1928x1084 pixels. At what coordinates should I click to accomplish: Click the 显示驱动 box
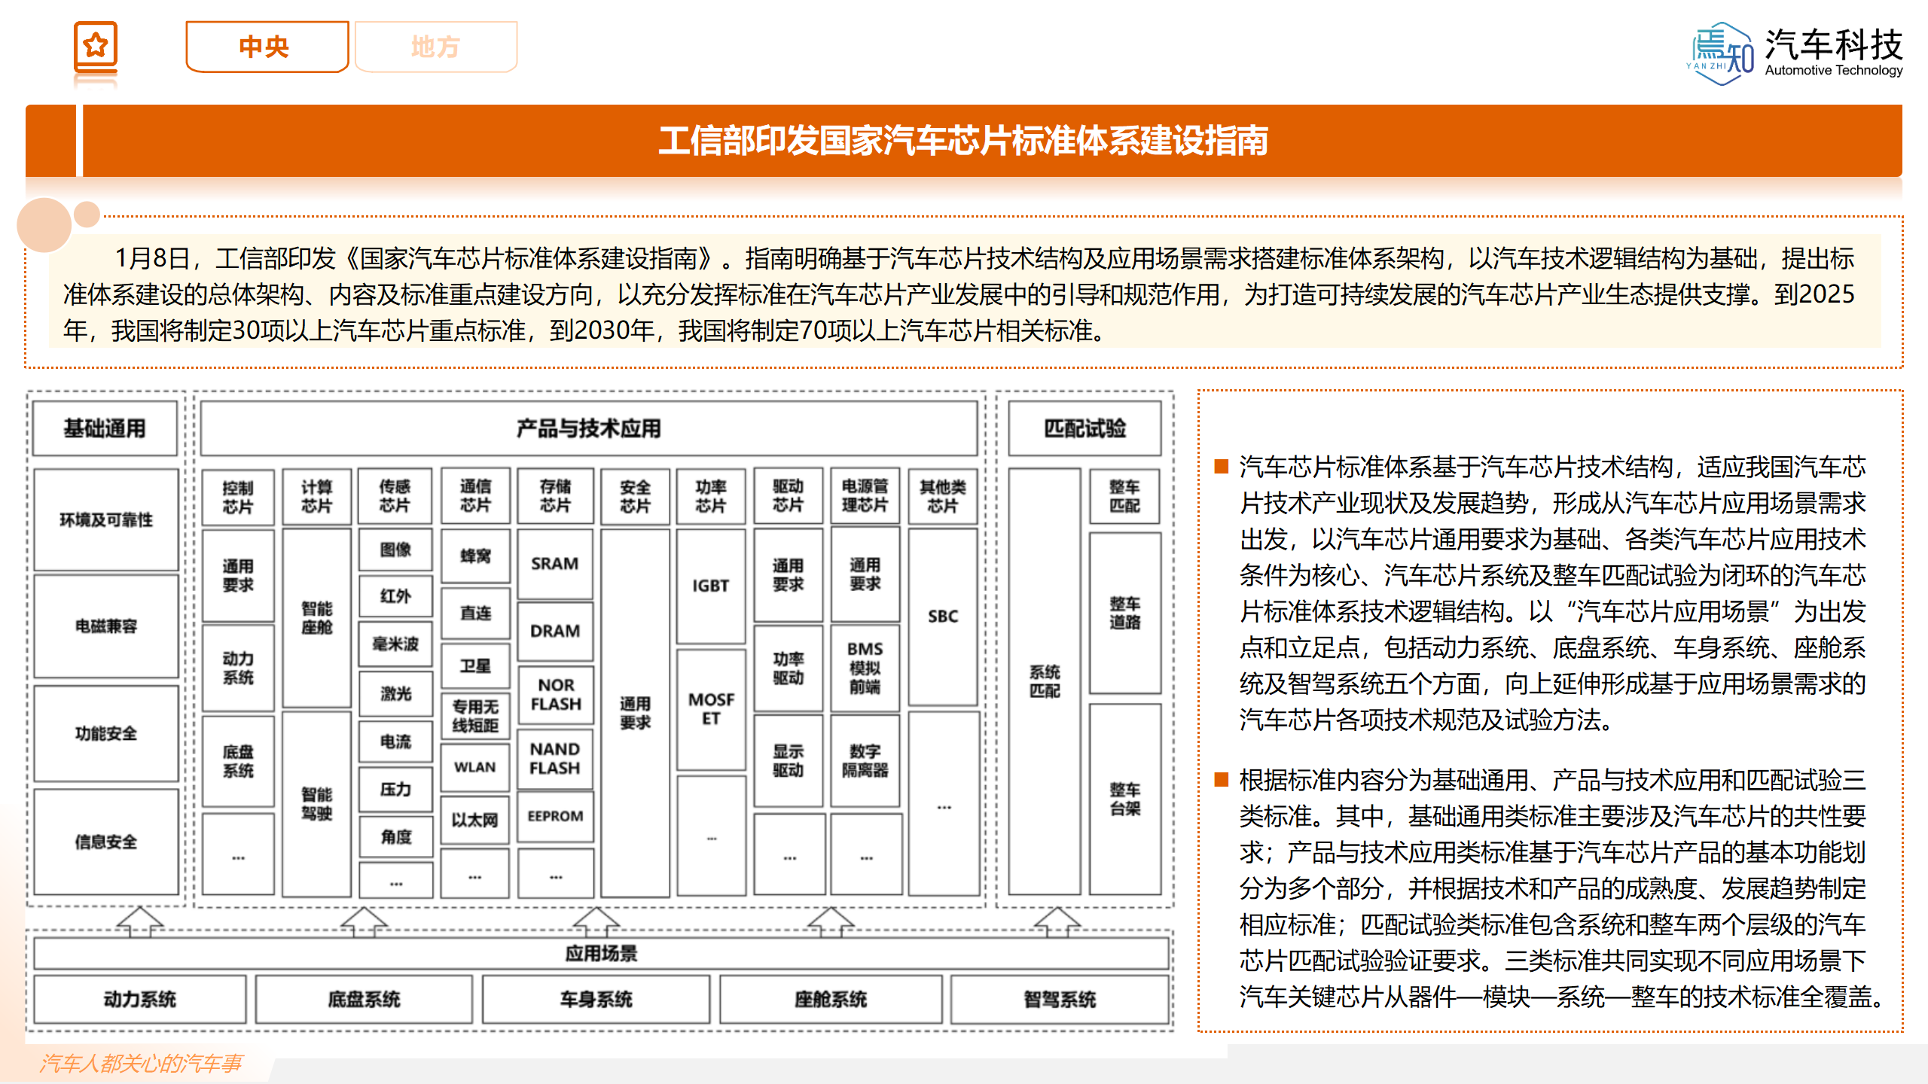click(788, 761)
